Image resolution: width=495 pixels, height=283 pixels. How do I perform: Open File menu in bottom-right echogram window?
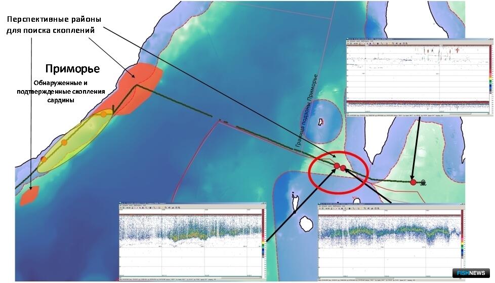(x=320, y=207)
